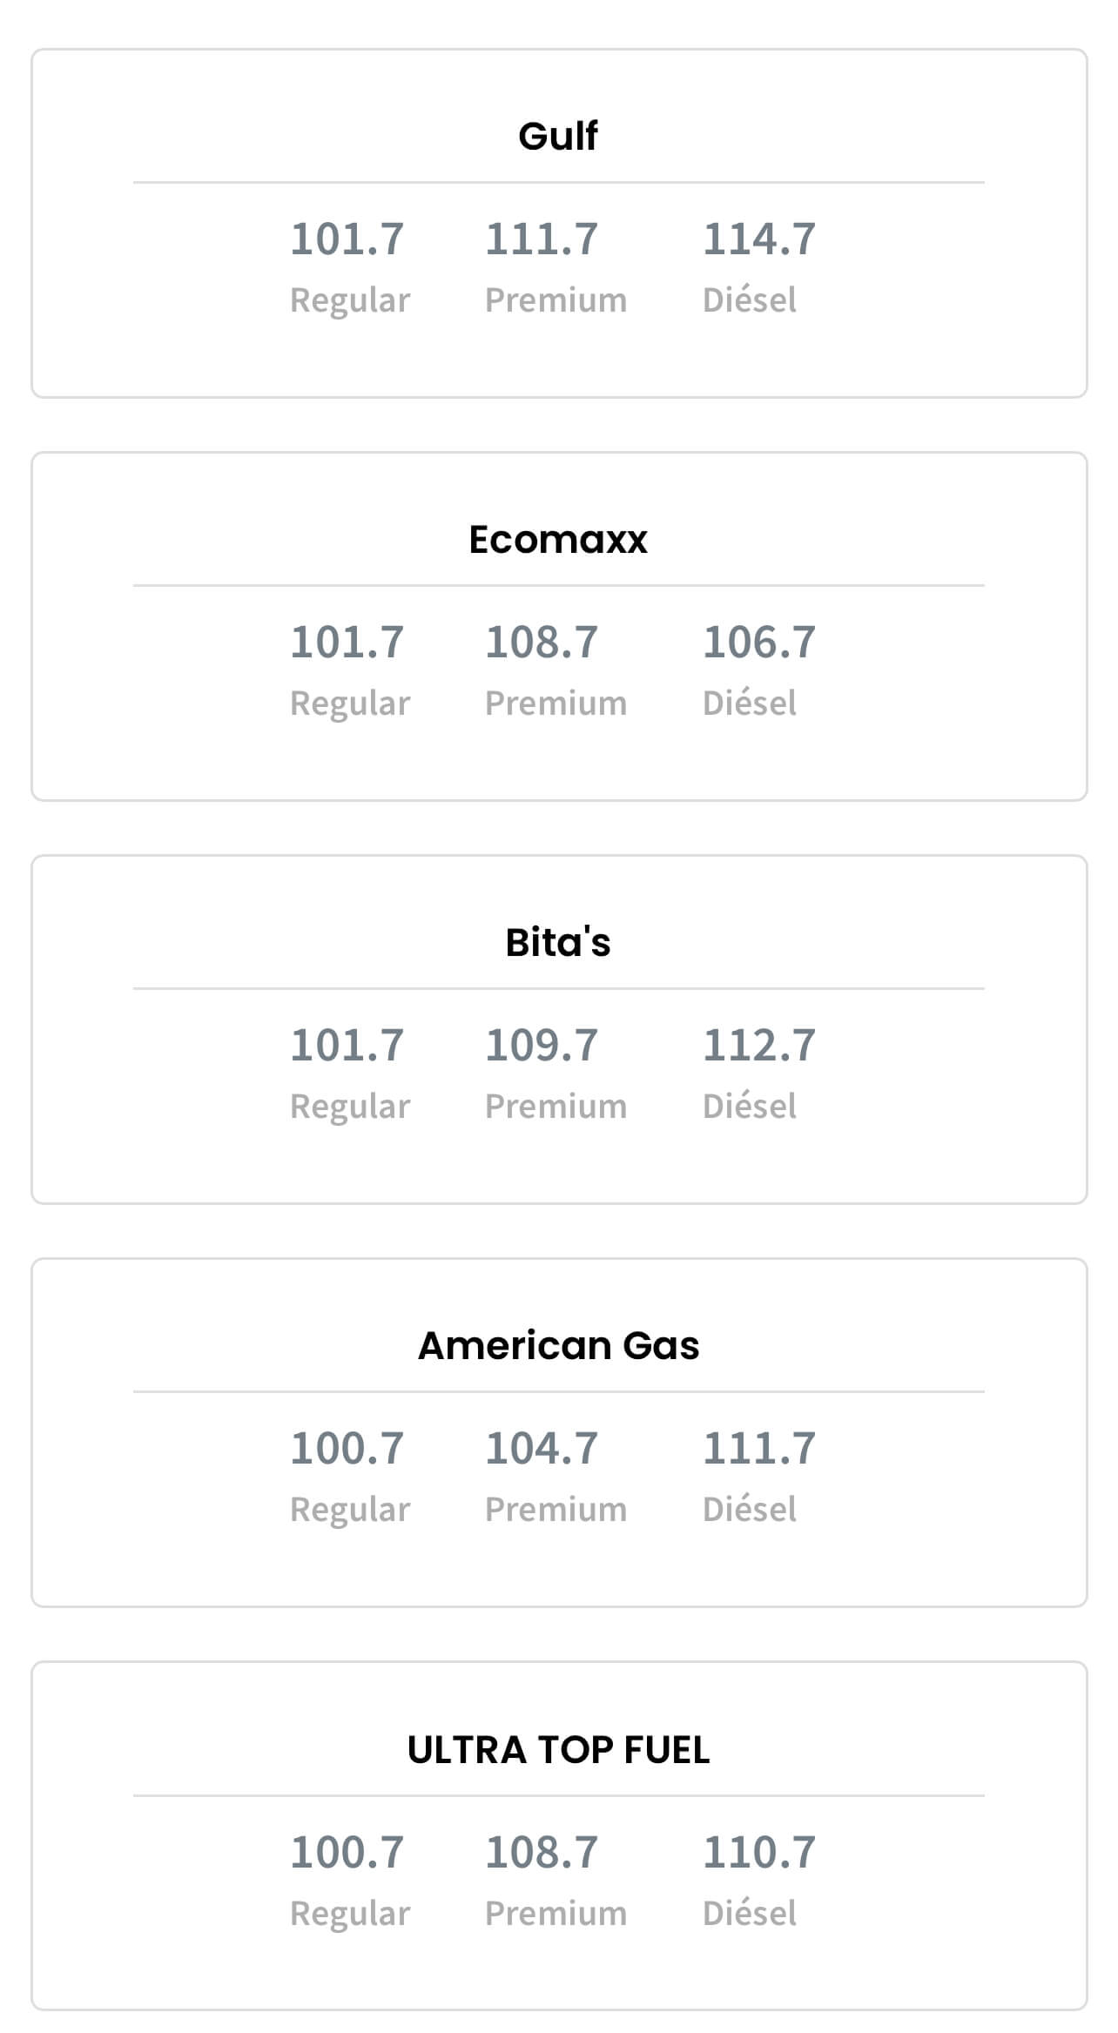Choose ULTRA TOP FUEL Diésel price 110.7
The height and width of the screenshot is (2033, 1118).
click(x=759, y=1852)
